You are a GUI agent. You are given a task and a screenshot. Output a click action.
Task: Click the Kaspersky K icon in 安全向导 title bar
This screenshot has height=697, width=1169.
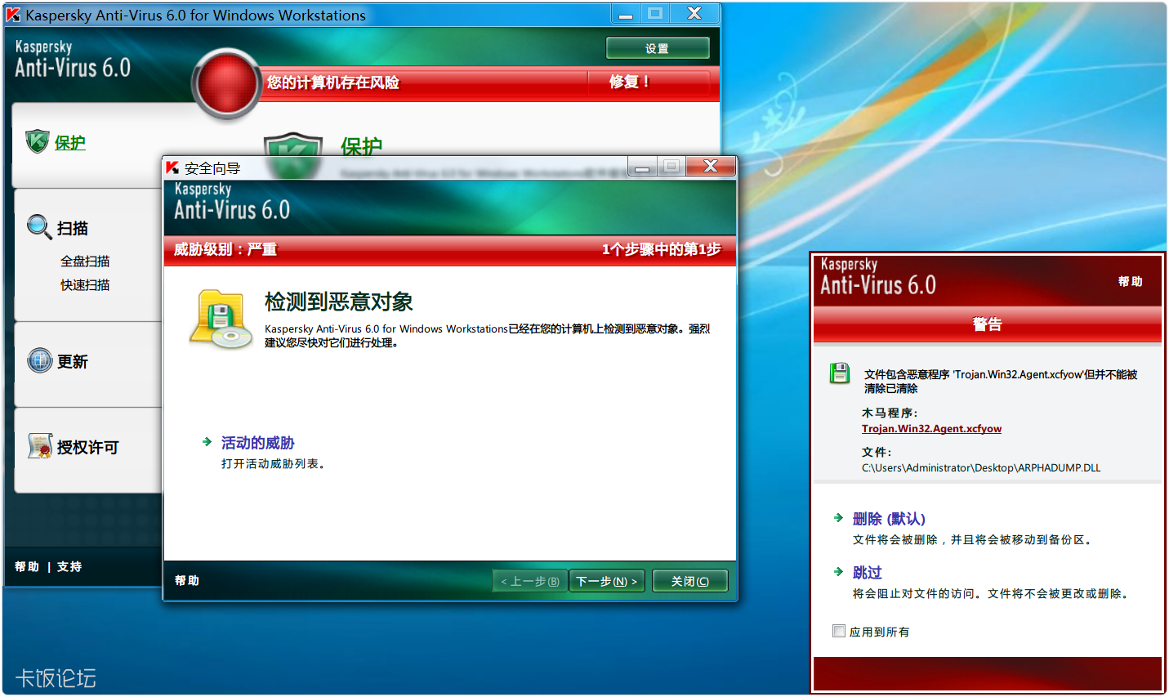(172, 168)
